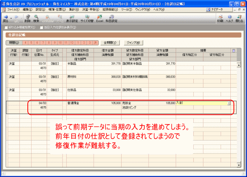Click the 閉じる (Close) toolbar icon
Viewport: 247px width, 177px height.
tap(239, 19)
